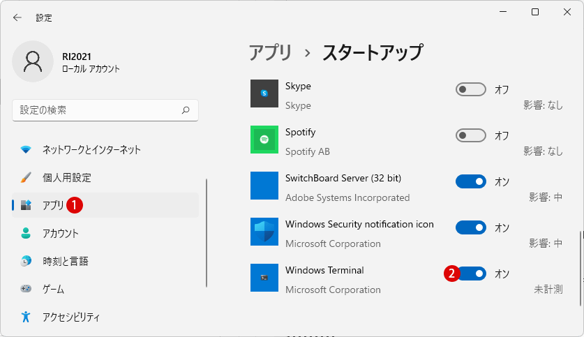This screenshot has width=584, height=337.
Task: Enable Skype startup toggle
Action: click(471, 89)
